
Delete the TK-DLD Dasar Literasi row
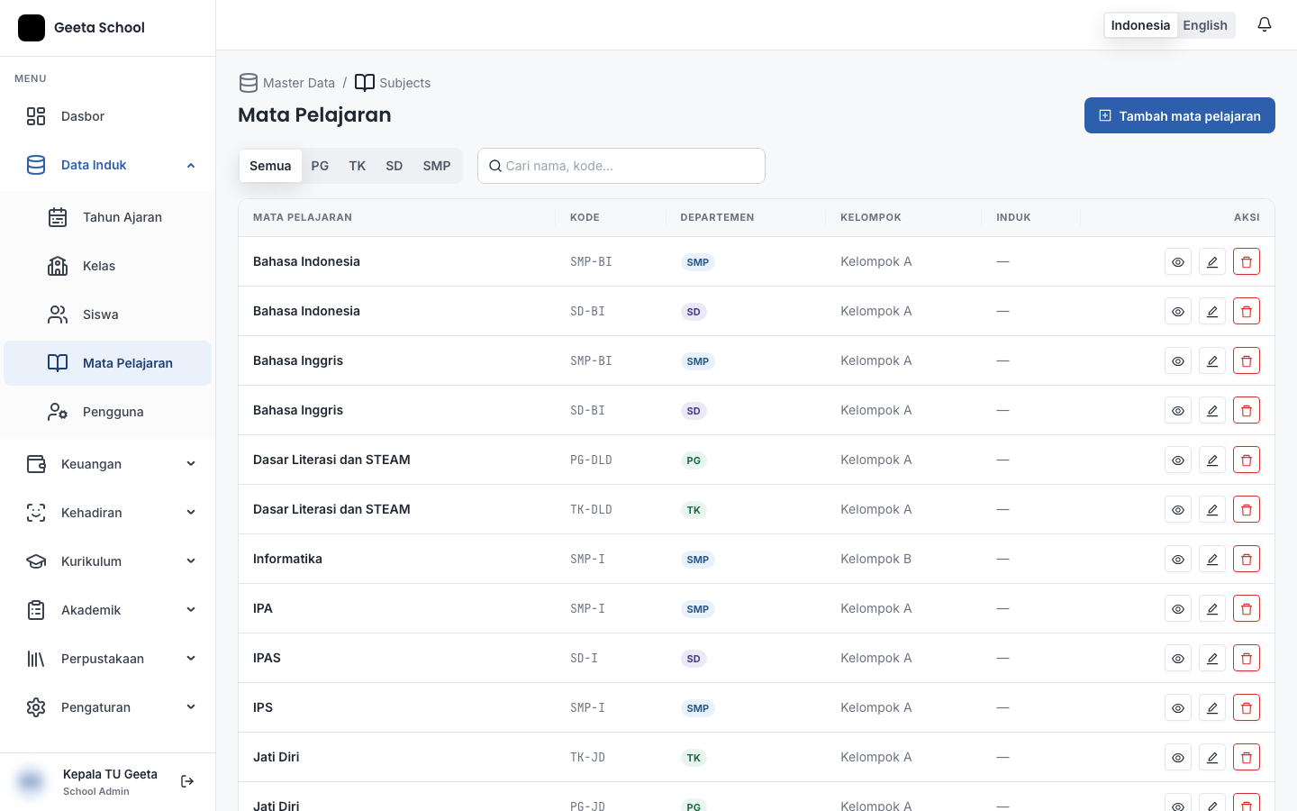click(1247, 510)
